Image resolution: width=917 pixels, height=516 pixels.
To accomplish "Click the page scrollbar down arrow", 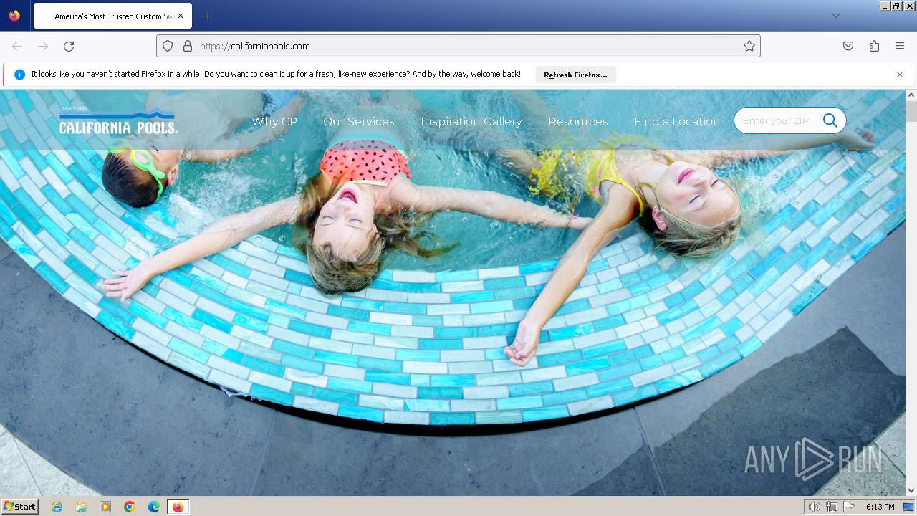I will [x=911, y=490].
